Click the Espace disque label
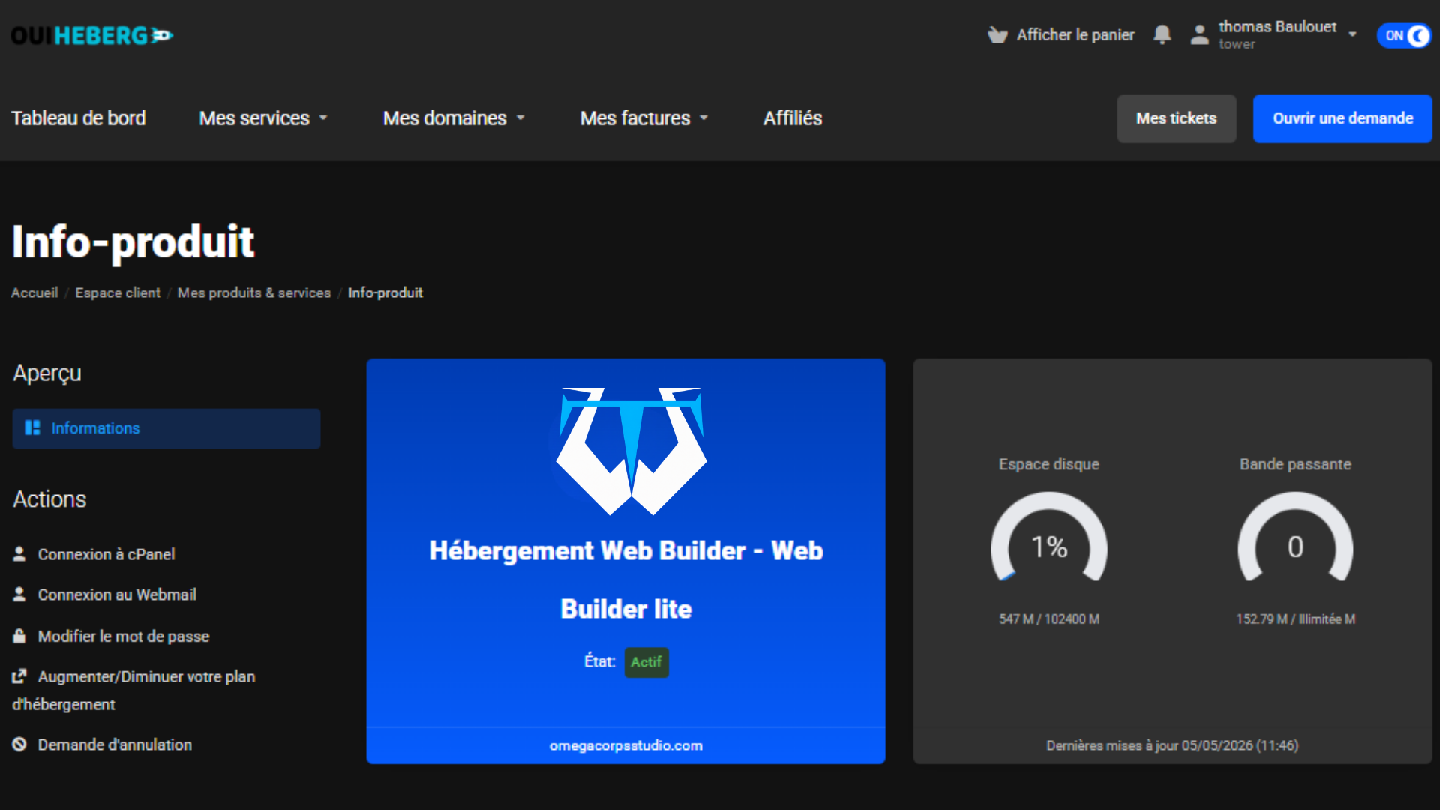The height and width of the screenshot is (810, 1440). click(1049, 464)
